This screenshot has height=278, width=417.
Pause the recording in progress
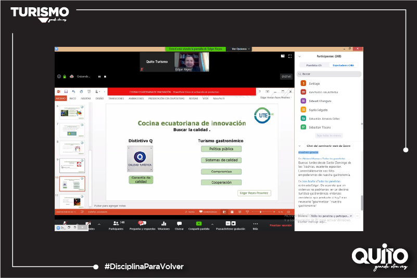pyautogui.click(x=99, y=77)
